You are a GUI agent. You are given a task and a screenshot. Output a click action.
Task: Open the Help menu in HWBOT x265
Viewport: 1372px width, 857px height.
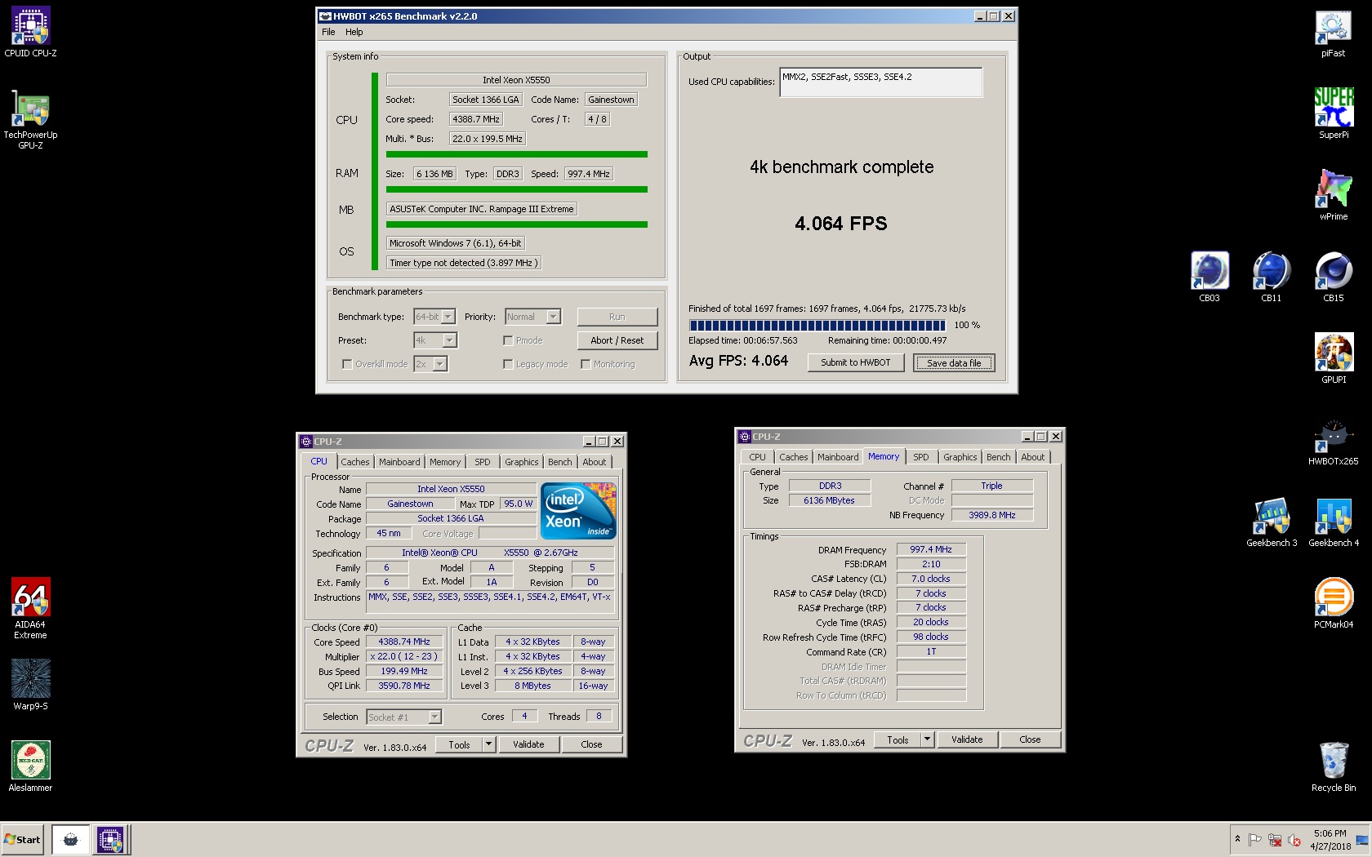tap(354, 32)
